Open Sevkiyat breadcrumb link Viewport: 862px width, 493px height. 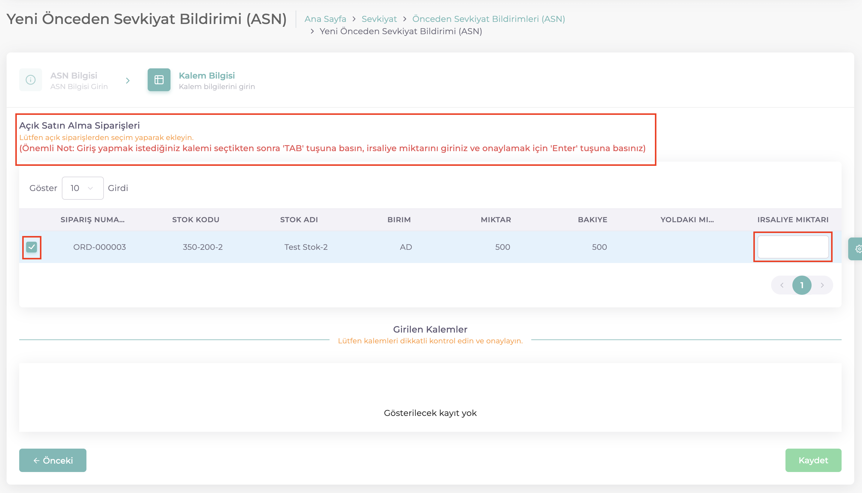(379, 19)
